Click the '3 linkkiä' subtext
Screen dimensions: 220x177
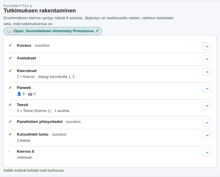(x=23, y=141)
